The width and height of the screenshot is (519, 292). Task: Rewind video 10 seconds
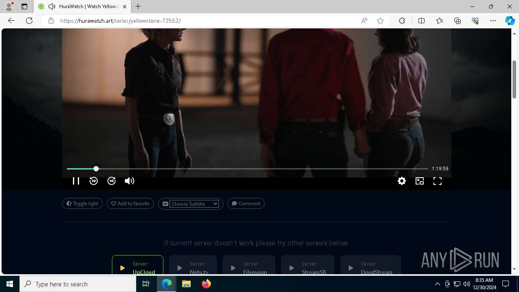(x=94, y=181)
